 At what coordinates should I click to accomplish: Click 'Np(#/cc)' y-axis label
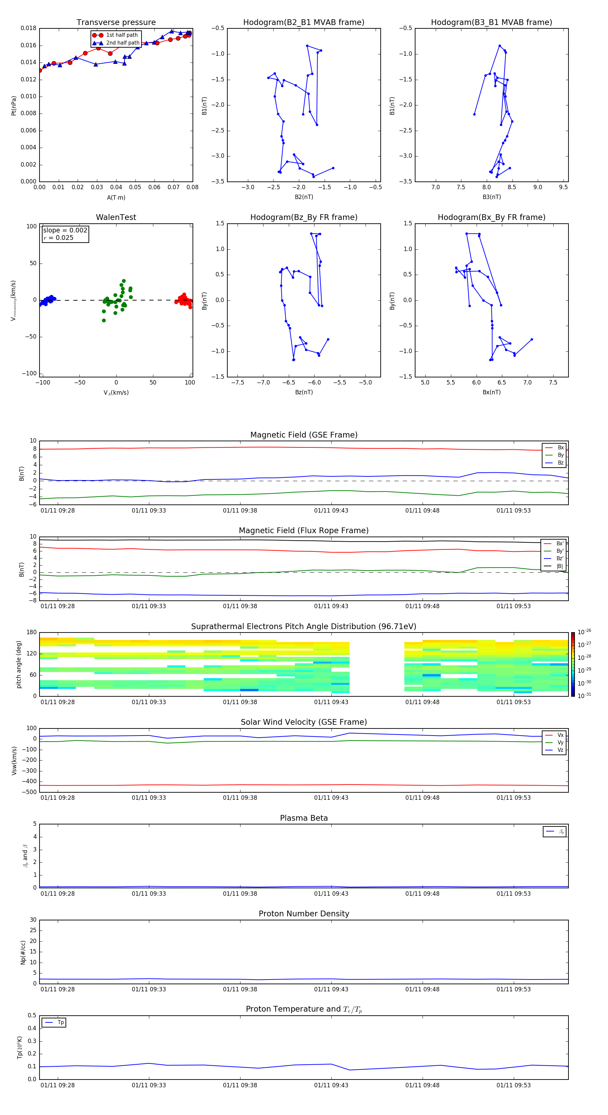(23, 952)
